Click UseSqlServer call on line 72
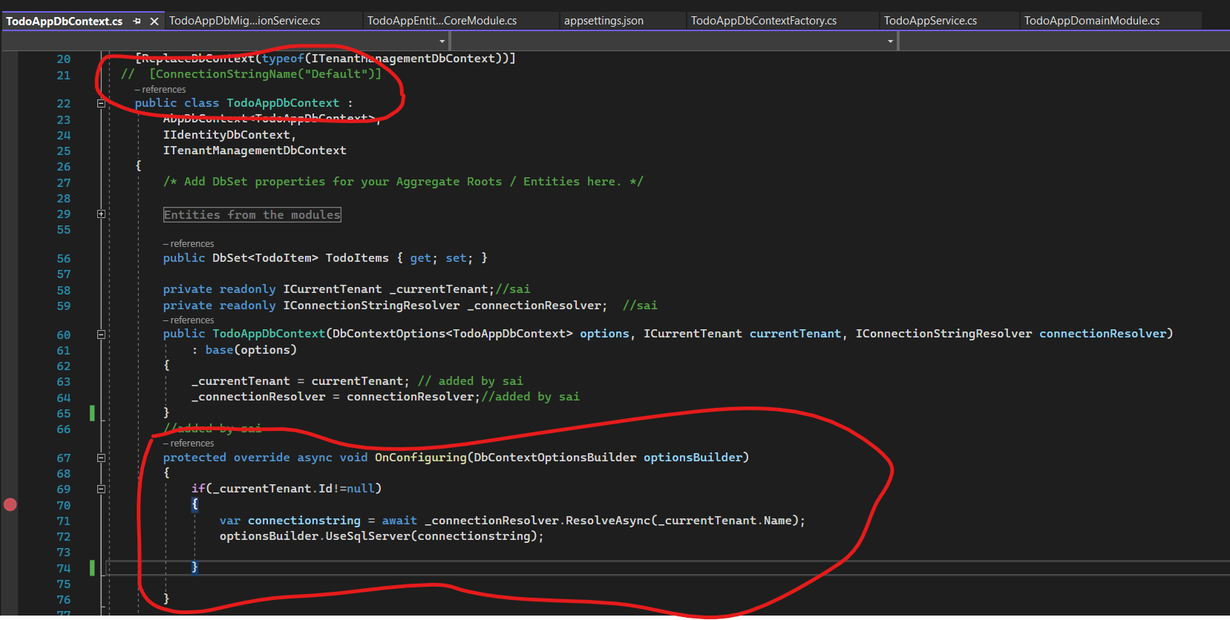 pyautogui.click(x=367, y=536)
